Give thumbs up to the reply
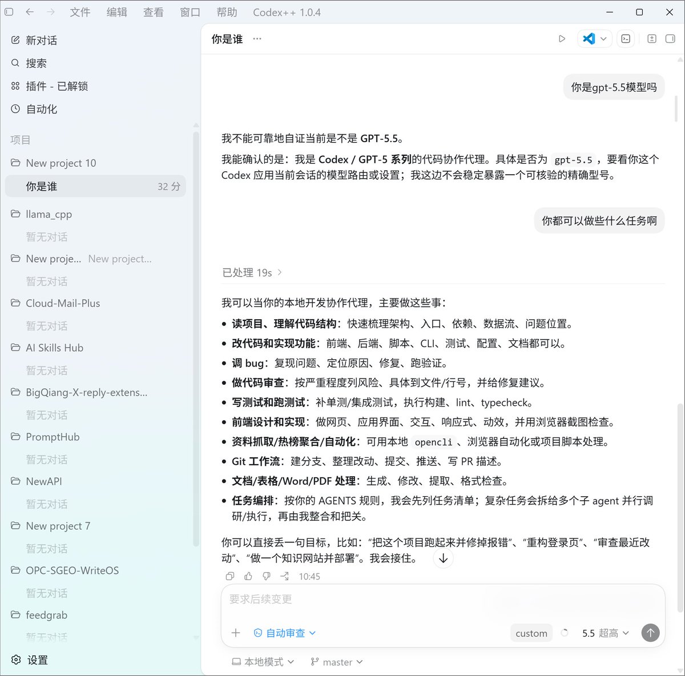 [x=248, y=576]
